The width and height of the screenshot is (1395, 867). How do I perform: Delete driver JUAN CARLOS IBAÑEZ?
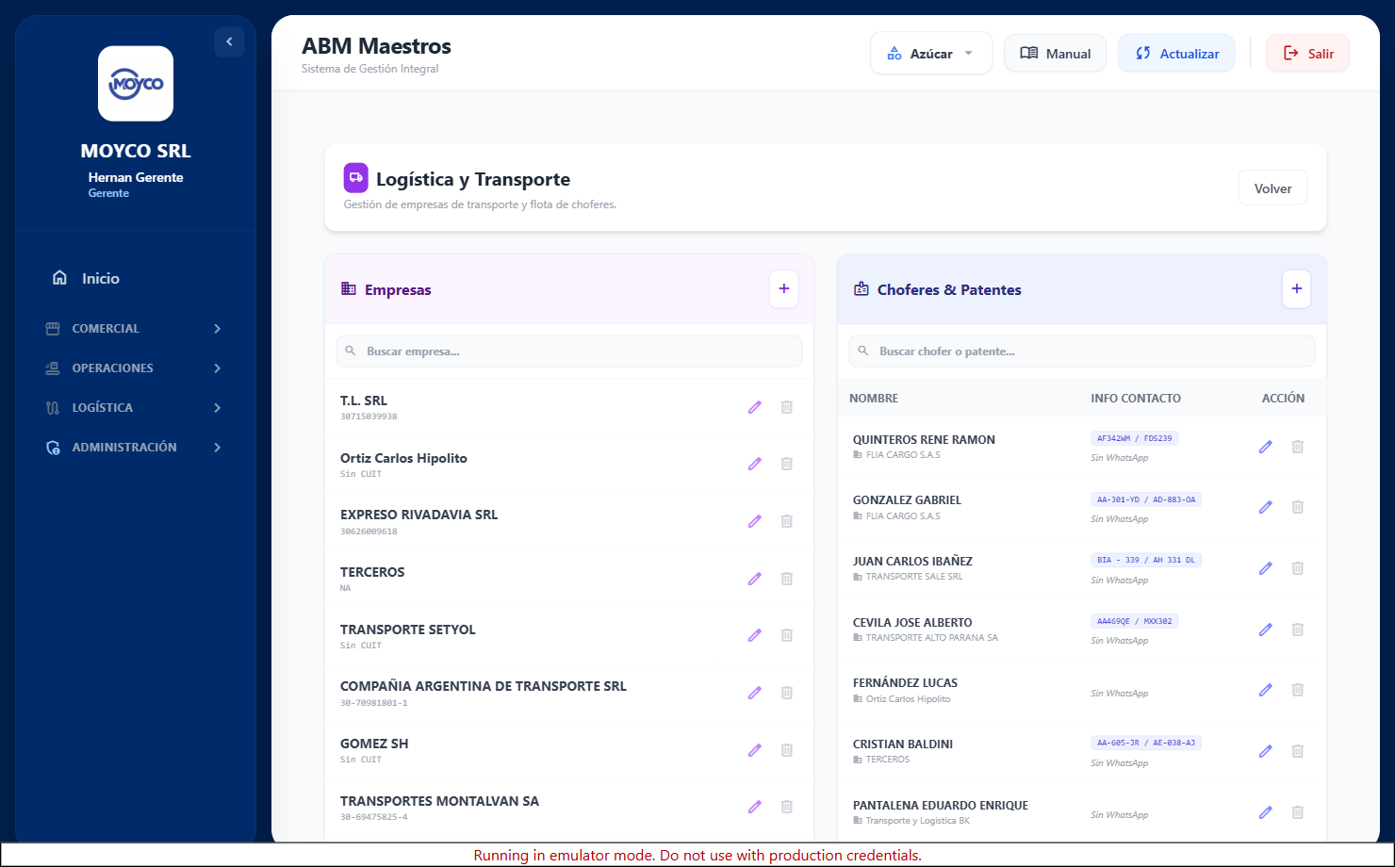pos(1298,568)
